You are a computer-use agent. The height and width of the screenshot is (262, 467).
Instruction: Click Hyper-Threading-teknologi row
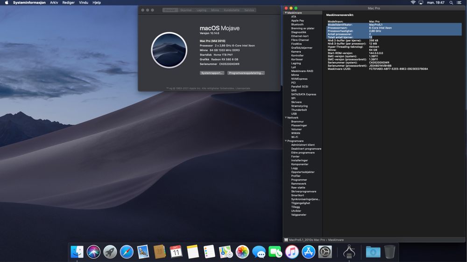point(394,47)
